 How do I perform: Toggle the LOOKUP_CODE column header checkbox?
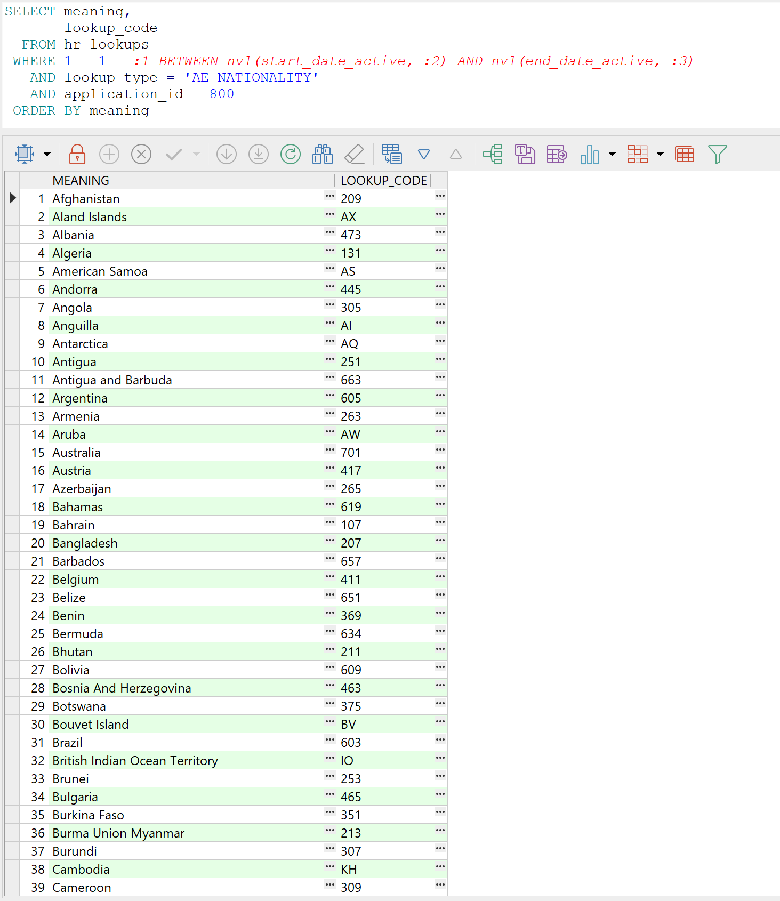tap(438, 181)
